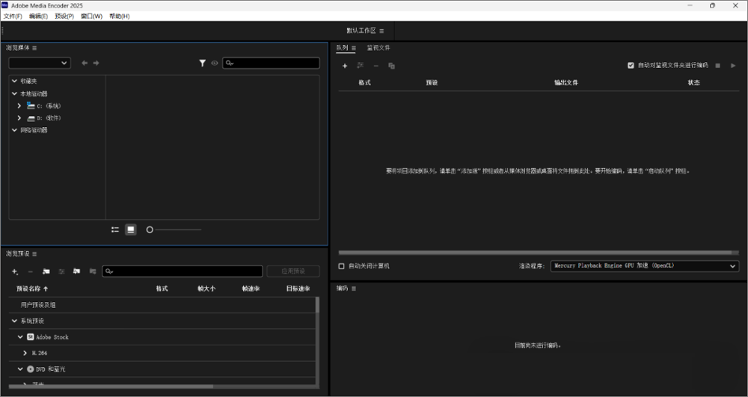
Task: Expand the D: (软件) drive node
Action: click(x=19, y=117)
